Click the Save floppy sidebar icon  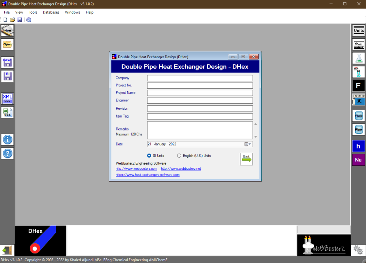coord(8,62)
